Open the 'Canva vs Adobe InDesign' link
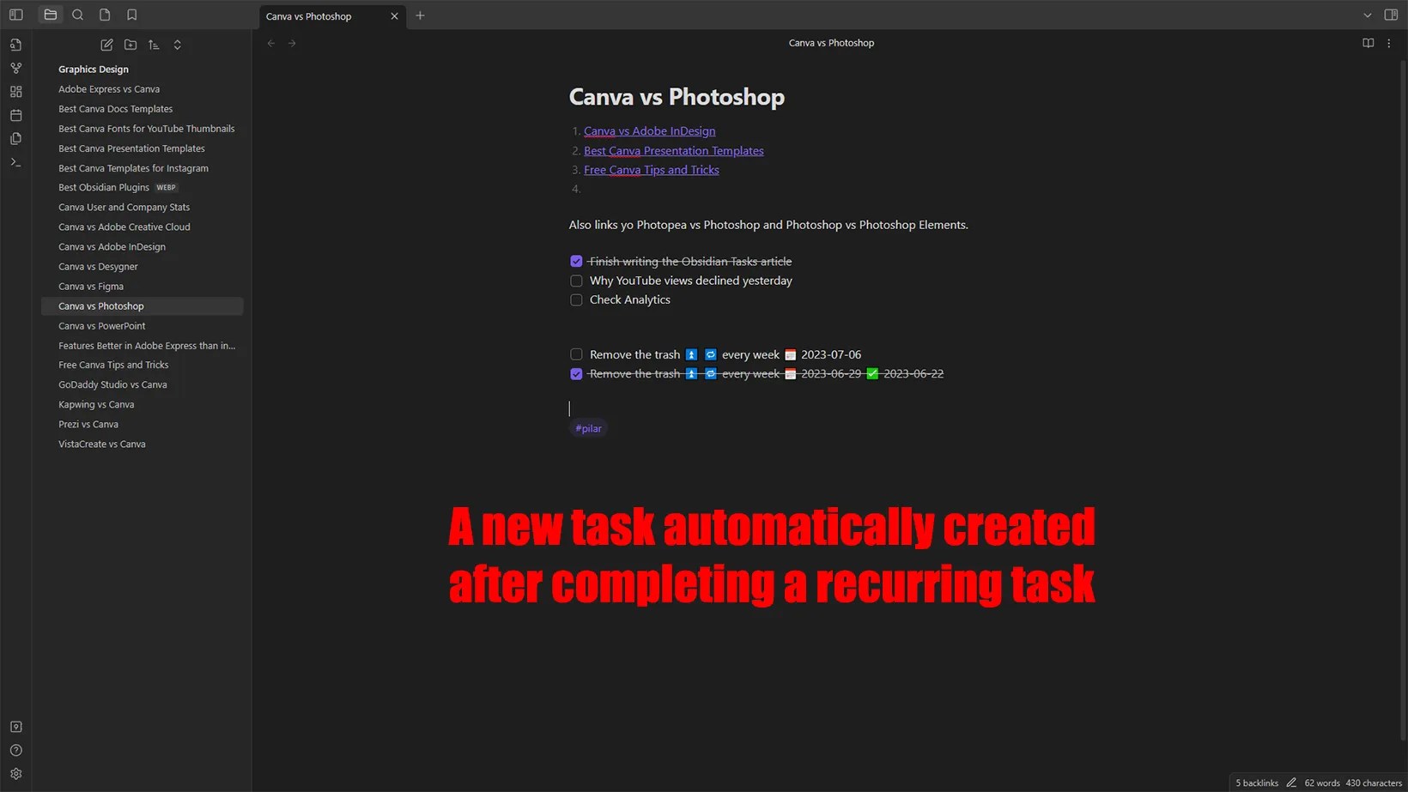This screenshot has height=792, width=1408. 649,130
